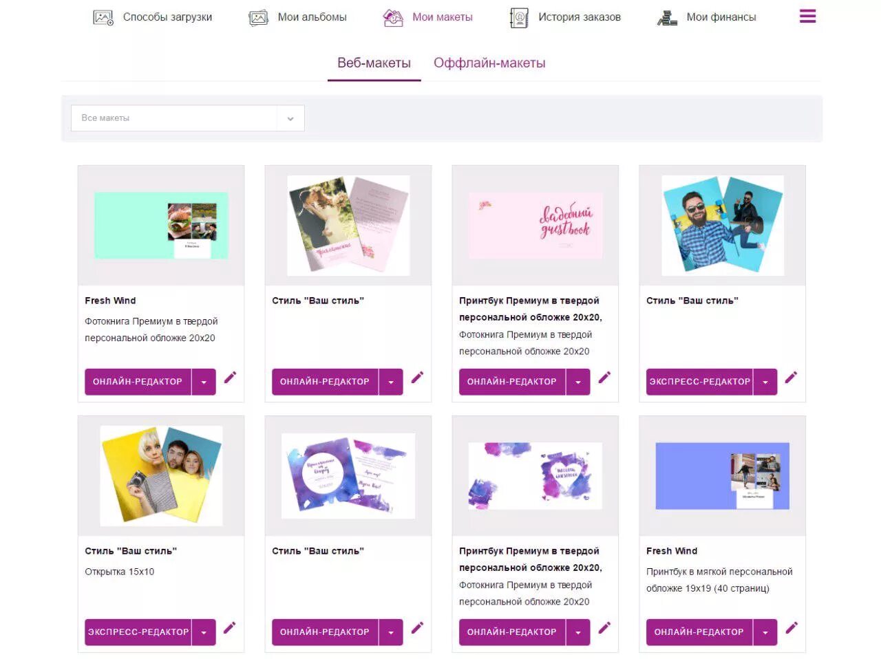This screenshot has width=881, height=659.
Task: Expand the editor arrow on the watercolor guestbook card
Action: coord(578,632)
